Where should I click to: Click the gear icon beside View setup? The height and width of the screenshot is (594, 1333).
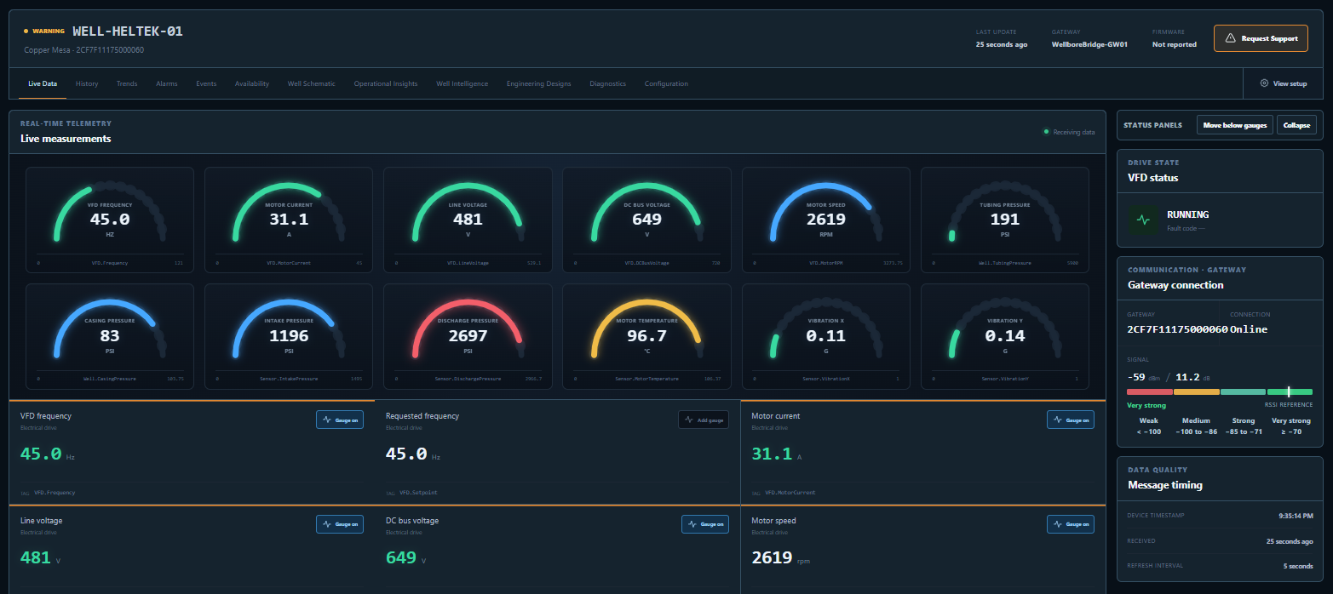click(1264, 83)
